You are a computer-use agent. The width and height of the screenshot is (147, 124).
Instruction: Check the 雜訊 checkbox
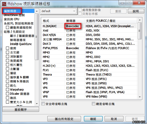(8, 98)
